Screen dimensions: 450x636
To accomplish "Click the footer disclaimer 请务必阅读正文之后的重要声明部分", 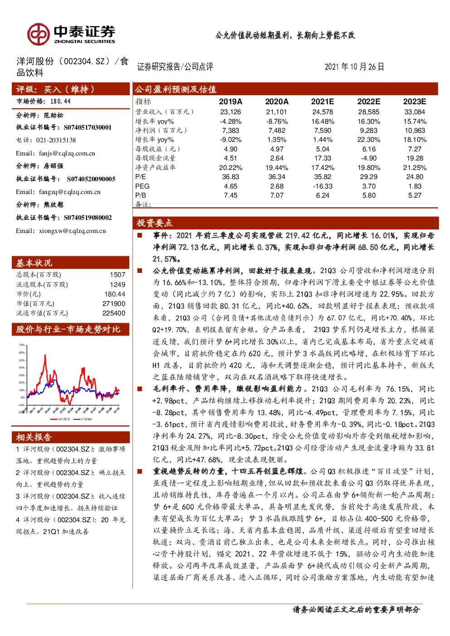I will (x=356, y=609).
